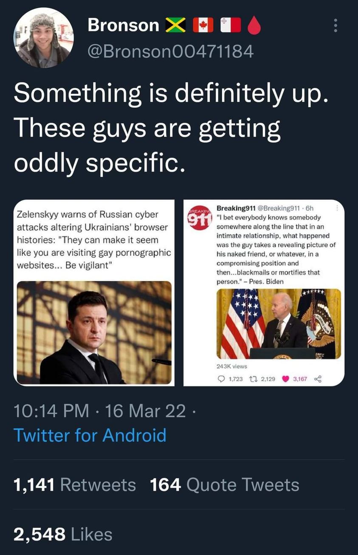The image size is (358, 555).
Task: Click the Breaking911 account name
Action: (236, 208)
